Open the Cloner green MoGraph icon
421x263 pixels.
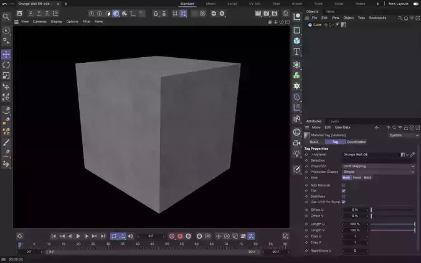click(296, 76)
